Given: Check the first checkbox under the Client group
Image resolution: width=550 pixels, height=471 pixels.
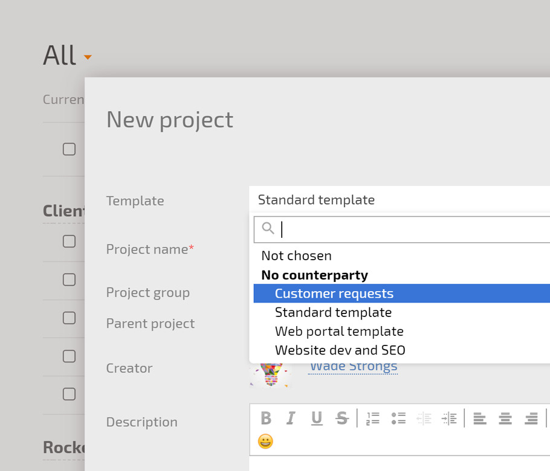Looking at the screenshot, I should (x=70, y=242).
